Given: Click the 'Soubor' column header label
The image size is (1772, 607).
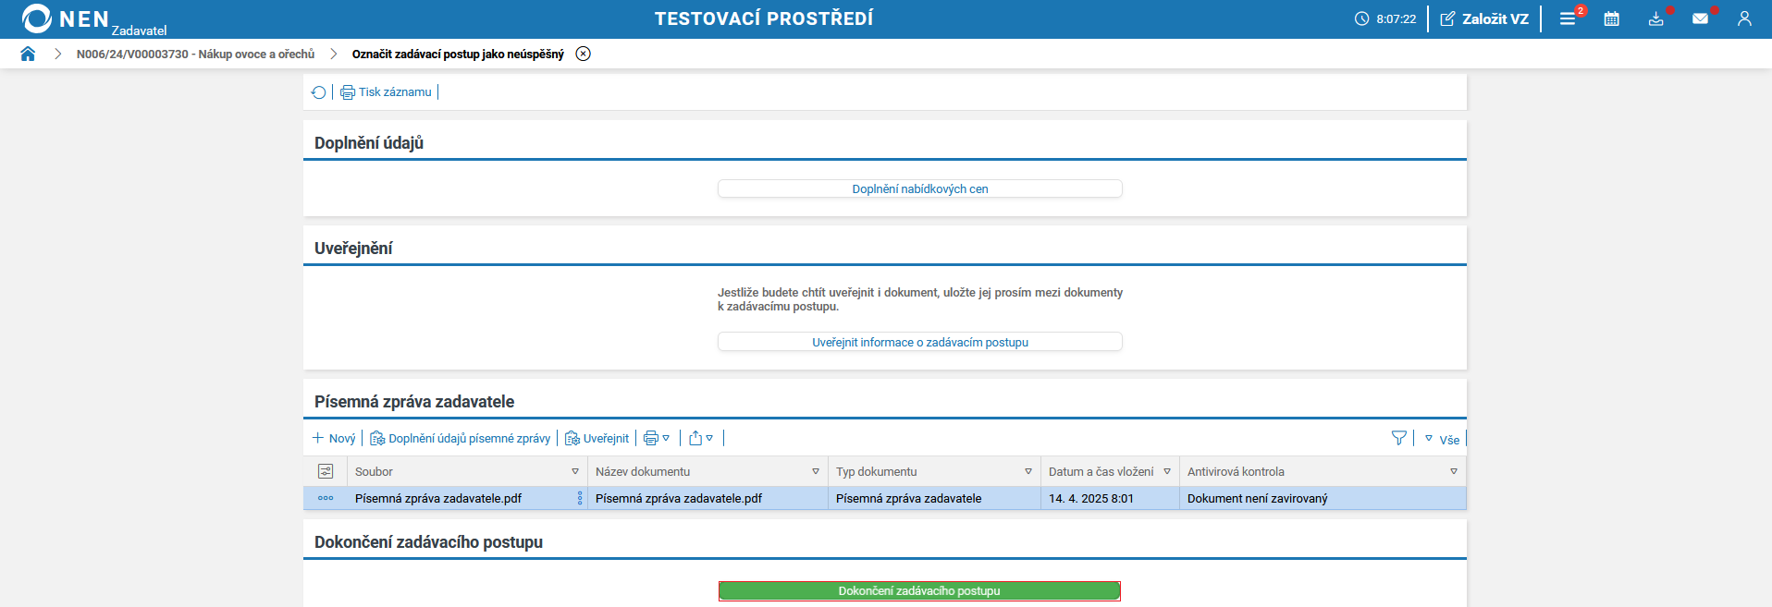Looking at the screenshot, I should pyautogui.click(x=374, y=471).
